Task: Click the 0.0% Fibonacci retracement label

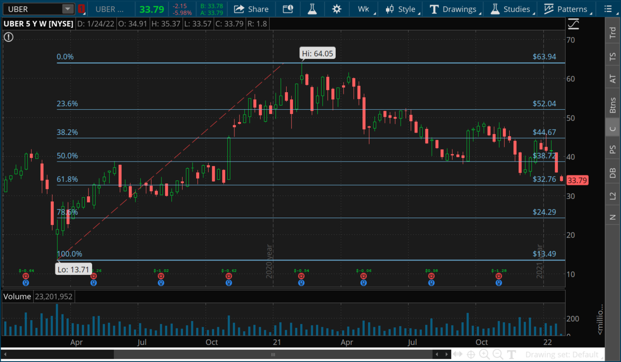Action: pyautogui.click(x=65, y=57)
